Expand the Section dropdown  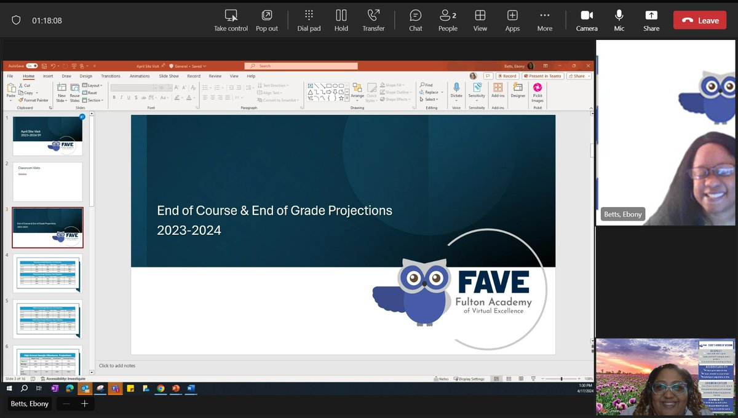click(93, 100)
